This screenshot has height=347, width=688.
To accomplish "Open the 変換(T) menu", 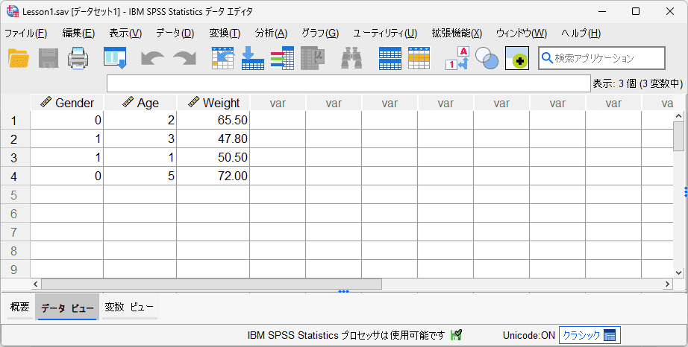I will (225, 34).
